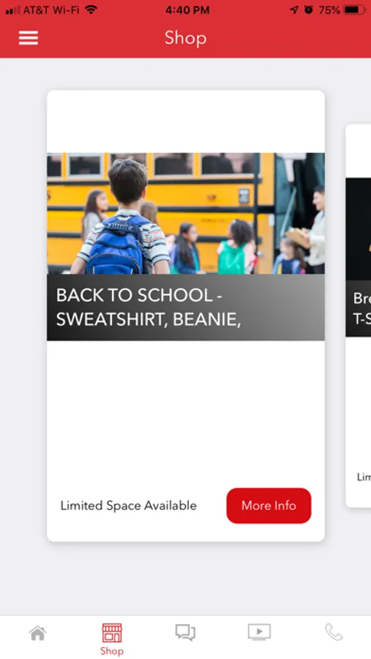This screenshot has height=659, width=371.
Task: Tap the Wi-Fi status icon
Action: click(x=90, y=10)
